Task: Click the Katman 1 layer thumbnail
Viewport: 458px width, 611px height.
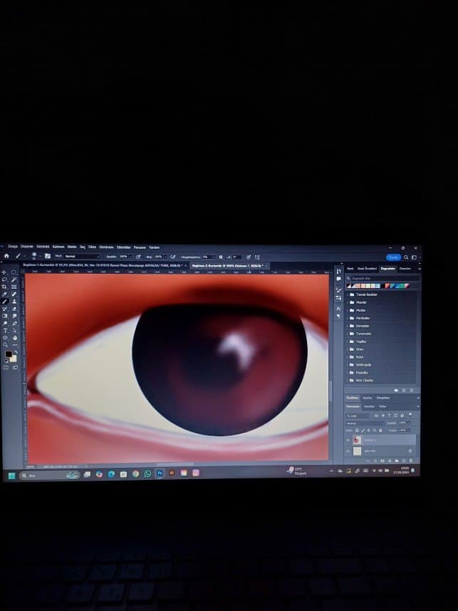Action: (358, 441)
